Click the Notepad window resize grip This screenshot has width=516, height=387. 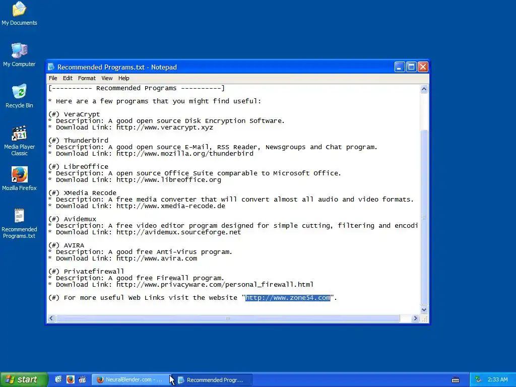(424, 318)
